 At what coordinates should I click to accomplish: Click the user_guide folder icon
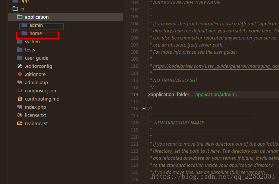(x=20, y=58)
